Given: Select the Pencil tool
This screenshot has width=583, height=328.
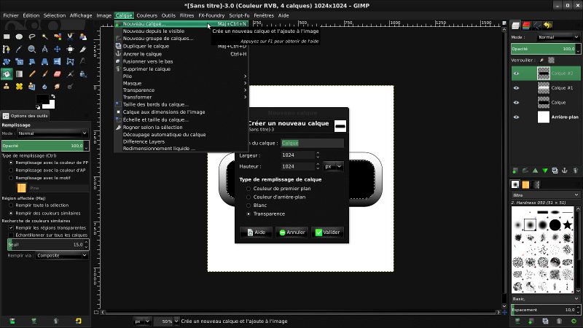Looking at the screenshot, I should 32,74.
